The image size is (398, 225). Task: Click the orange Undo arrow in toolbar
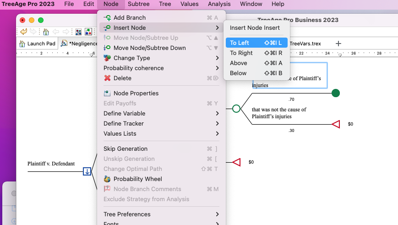24,32
